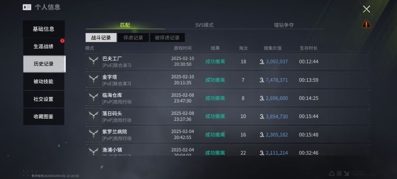Screen dimensions: 397x179
Task: Tap the 搜集价值 column header
Action: (x=272, y=48)
